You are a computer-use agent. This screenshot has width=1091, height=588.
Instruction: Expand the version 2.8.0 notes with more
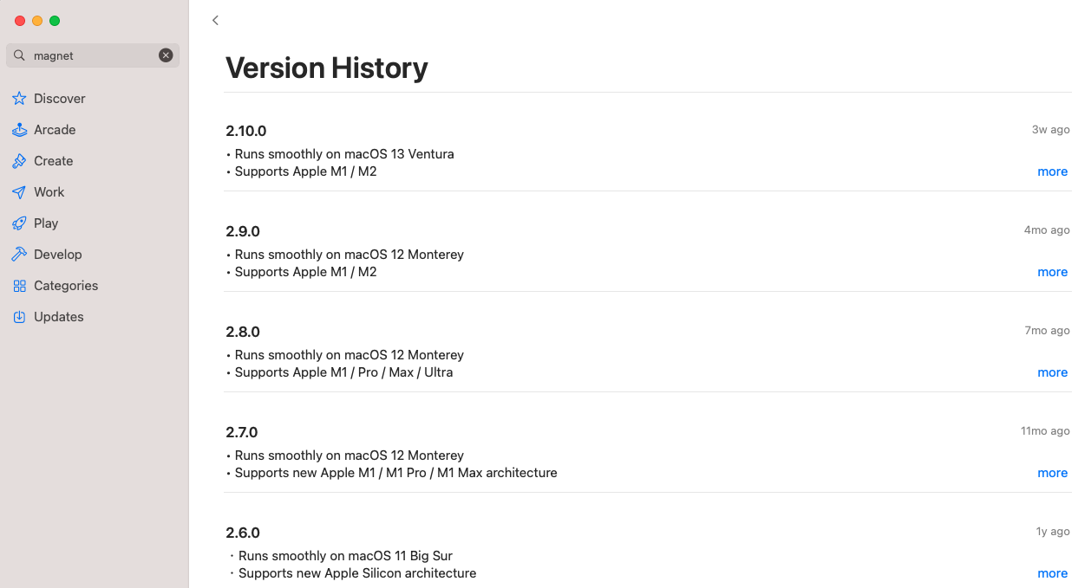pyautogui.click(x=1052, y=372)
